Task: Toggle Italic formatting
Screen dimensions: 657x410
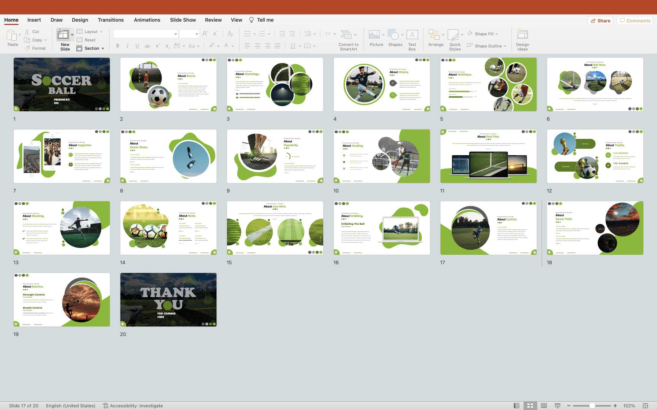Action: pyautogui.click(x=127, y=46)
